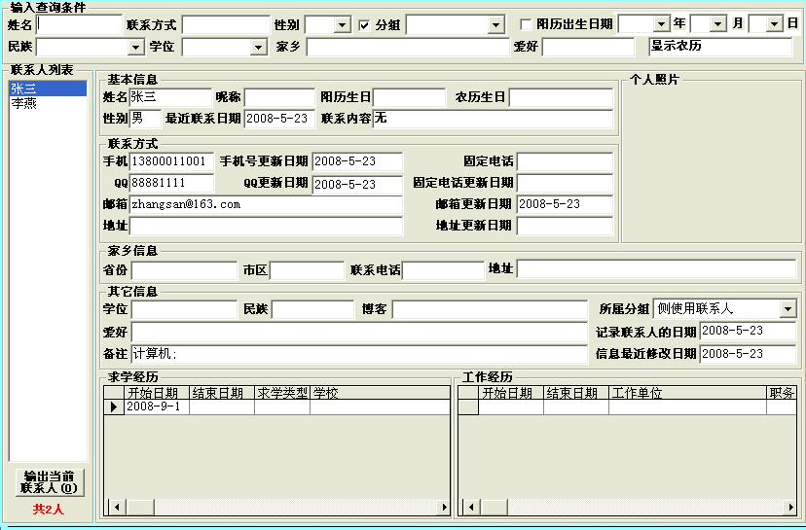
Task: Open the birth year dropdown
Action: [x=662, y=24]
